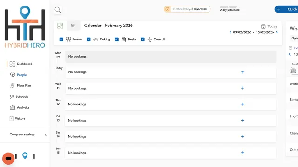The height and width of the screenshot is (167, 298).
Task: Click the blue location pin at bottom left
Action: 25,156
